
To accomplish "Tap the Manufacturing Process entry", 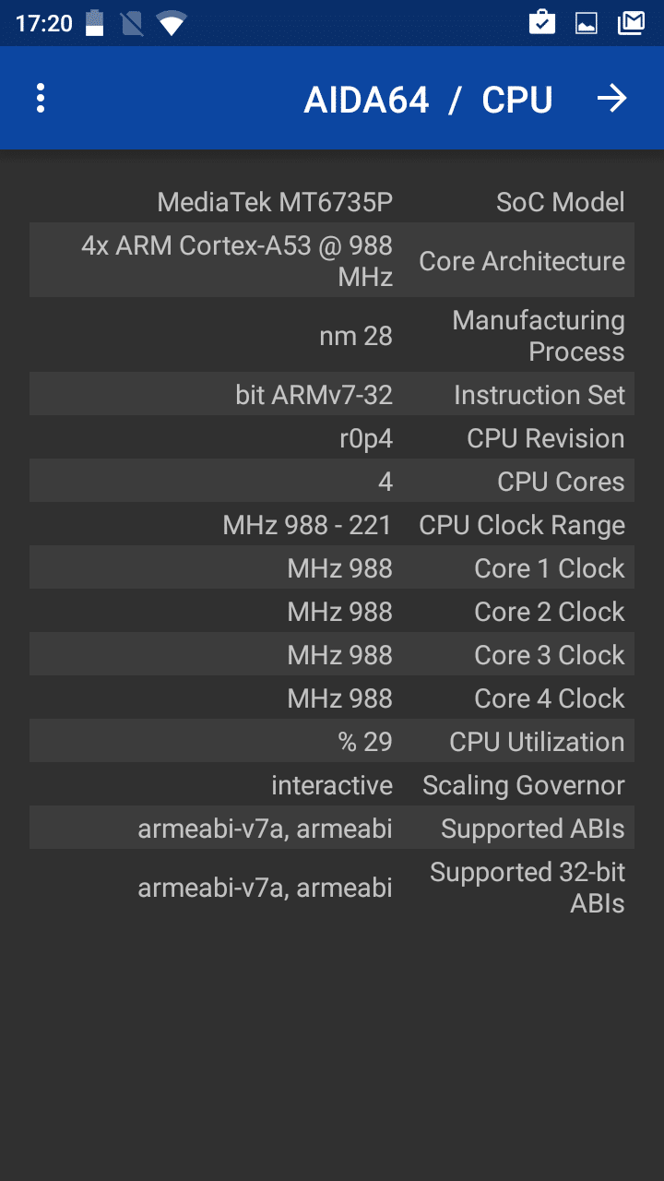I will click(332, 336).
